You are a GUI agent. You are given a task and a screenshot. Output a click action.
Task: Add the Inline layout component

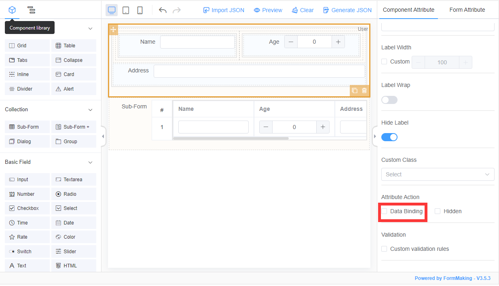point(27,74)
